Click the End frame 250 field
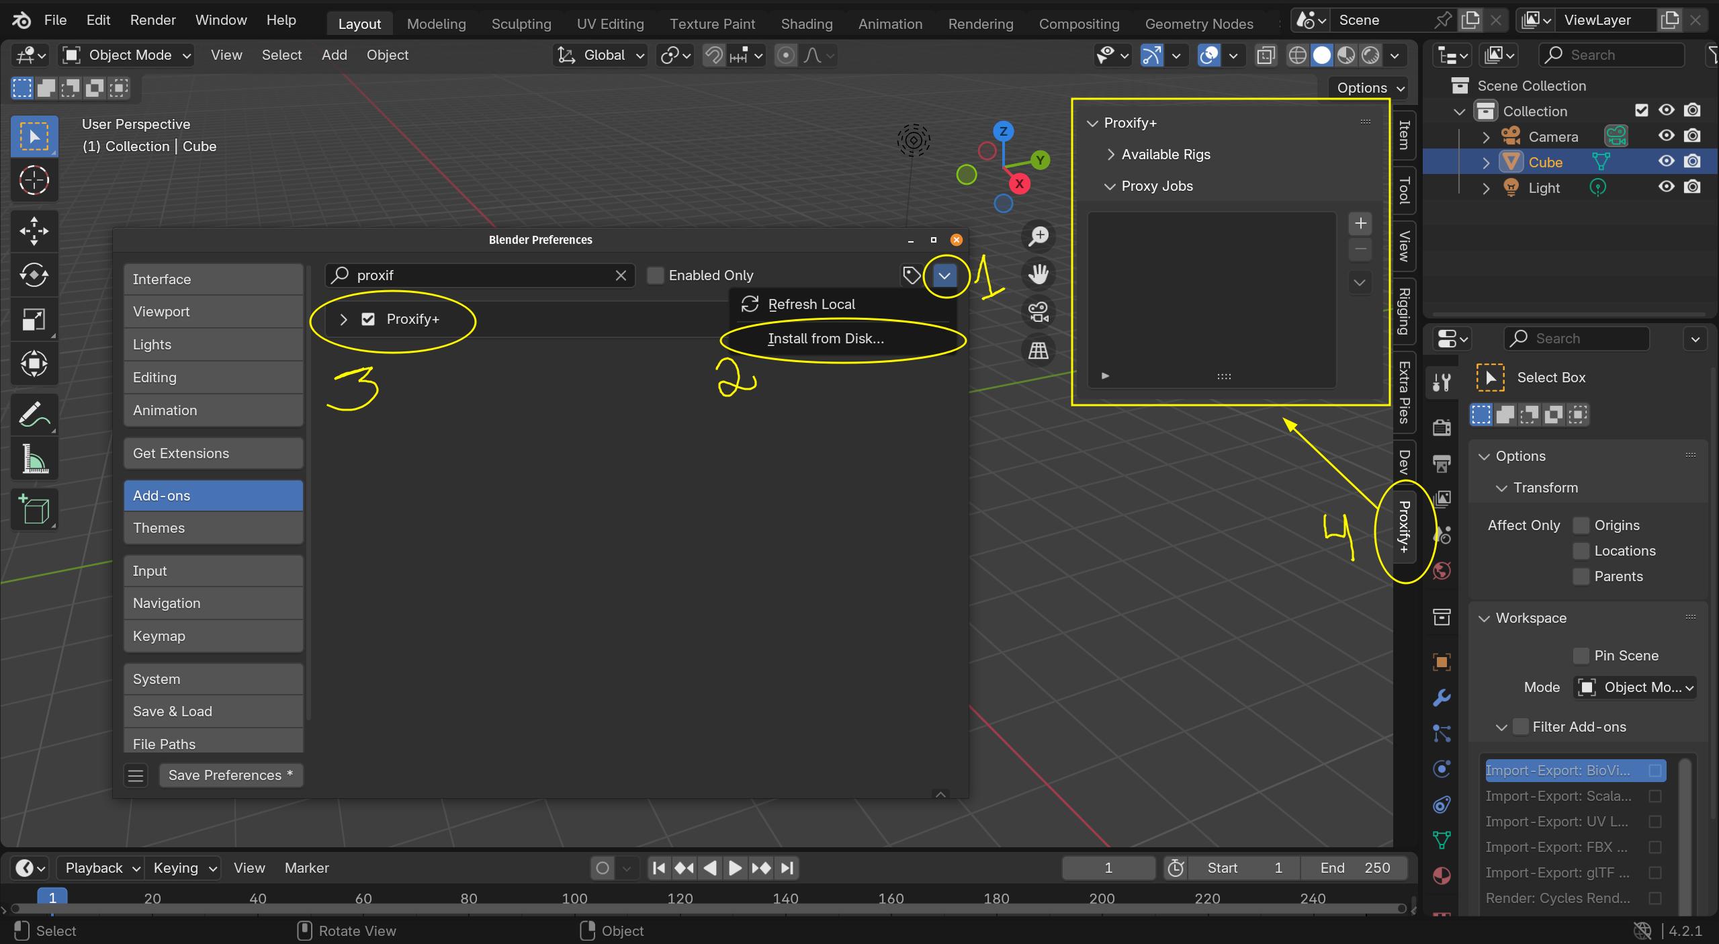The image size is (1719, 944). pos(1355,868)
